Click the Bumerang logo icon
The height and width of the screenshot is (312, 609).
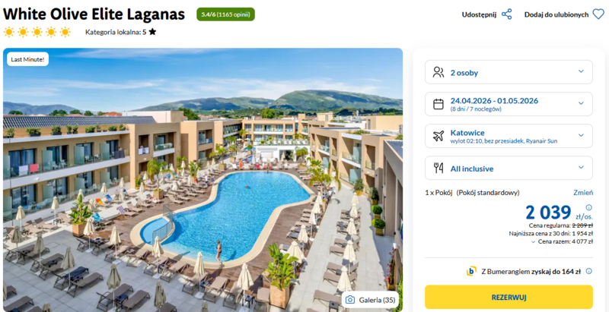click(x=471, y=271)
